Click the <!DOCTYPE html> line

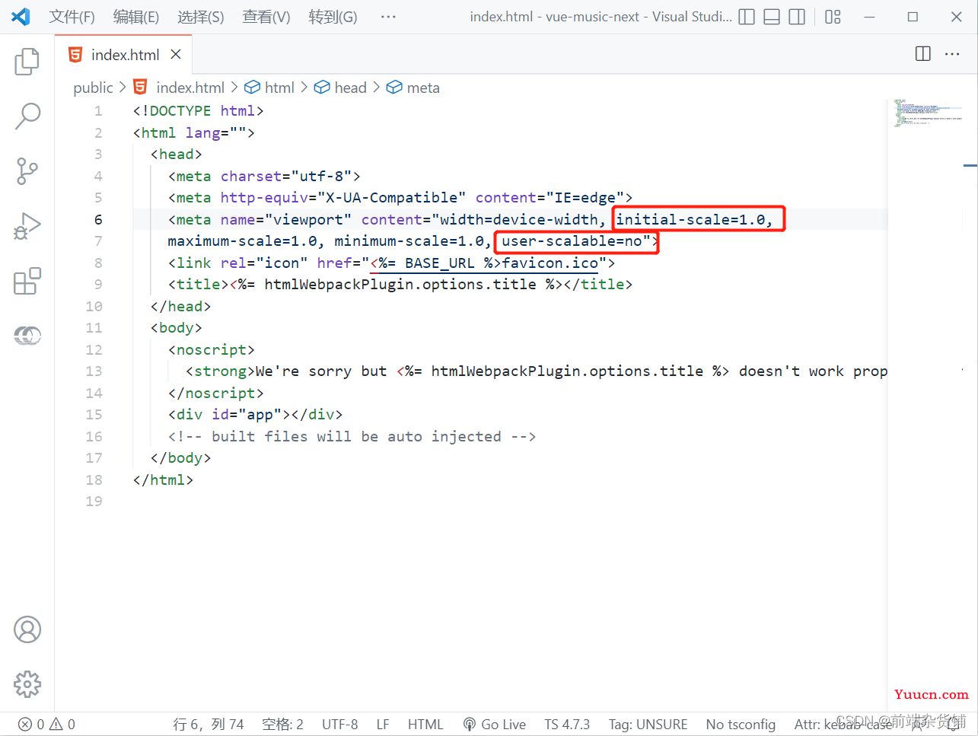tap(198, 110)
